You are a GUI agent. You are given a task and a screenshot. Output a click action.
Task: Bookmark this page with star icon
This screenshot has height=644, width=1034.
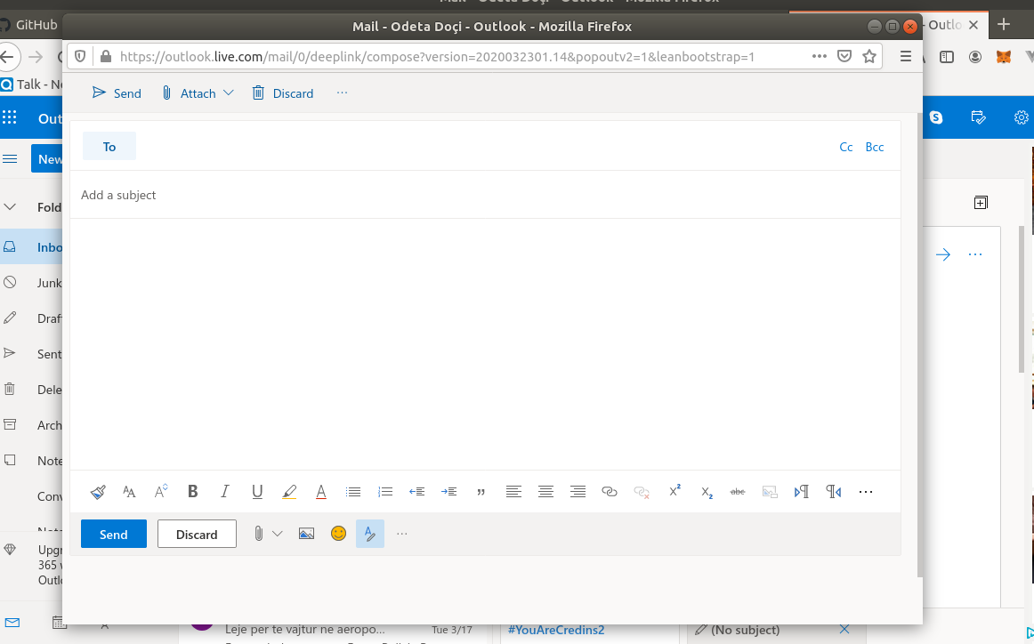click(869, 57)
